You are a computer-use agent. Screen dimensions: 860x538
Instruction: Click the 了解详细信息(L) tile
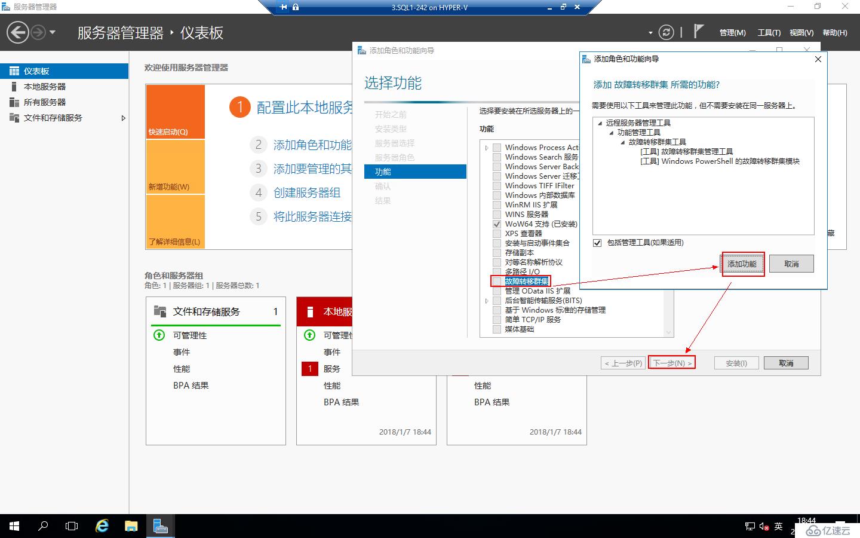[176, 222]
